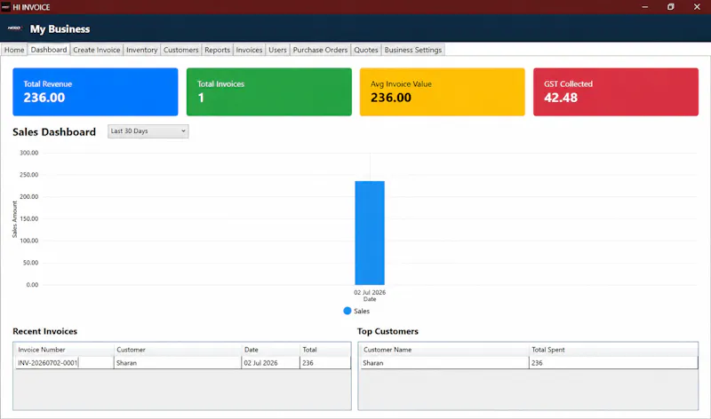Expand the Last 30 Days dropdown

pyautogui.click(x=148, y=130)
